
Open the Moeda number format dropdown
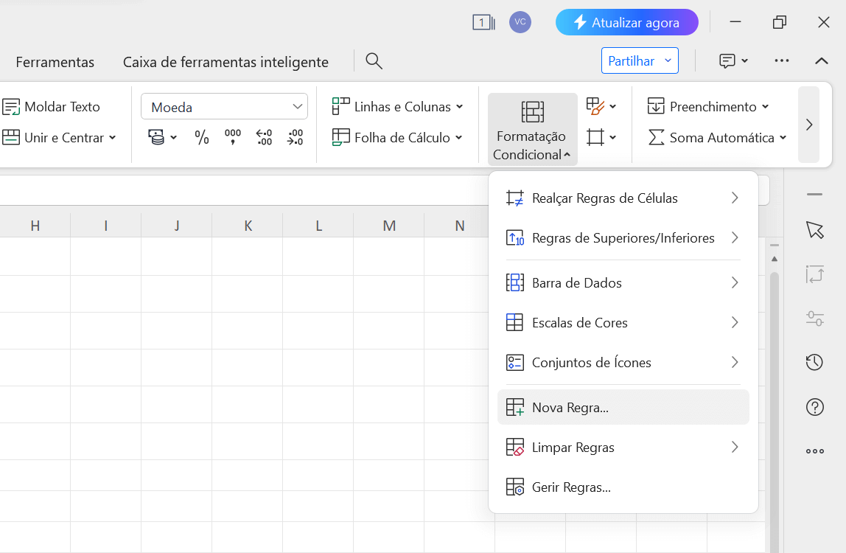pos(224,107)
